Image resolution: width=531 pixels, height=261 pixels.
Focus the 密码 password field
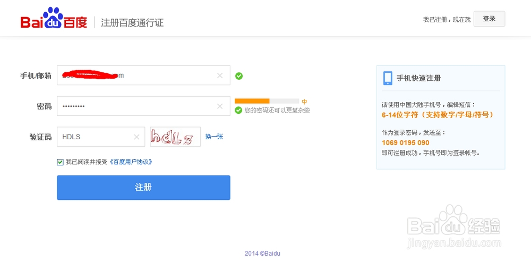pos(143,106)
